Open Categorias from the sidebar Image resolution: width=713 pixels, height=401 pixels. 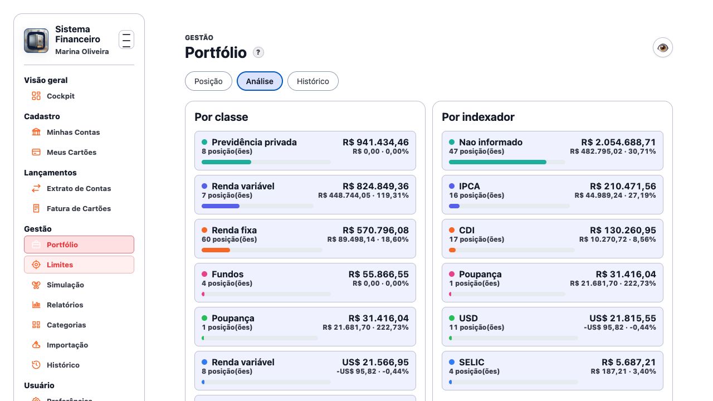pyautogui.click(x=79, y=325)
